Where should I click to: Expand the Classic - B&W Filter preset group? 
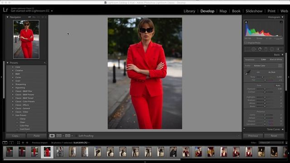click(x=13, y=91)
